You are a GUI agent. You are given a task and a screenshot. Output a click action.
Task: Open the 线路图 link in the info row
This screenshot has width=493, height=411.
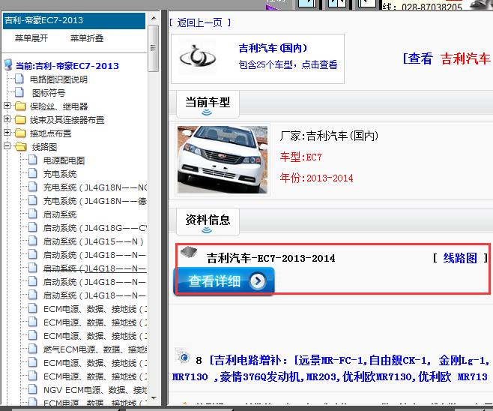(x=460, y=258)
